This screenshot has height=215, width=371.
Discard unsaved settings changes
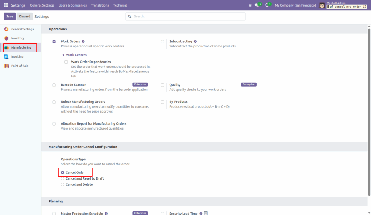pyautogui.click(x=25, y=16)
